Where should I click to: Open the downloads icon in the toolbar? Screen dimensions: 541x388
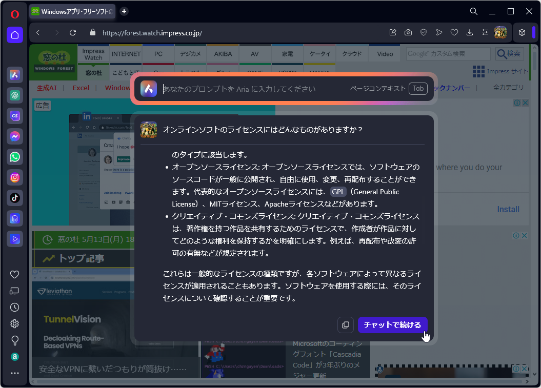coord(470,32)
